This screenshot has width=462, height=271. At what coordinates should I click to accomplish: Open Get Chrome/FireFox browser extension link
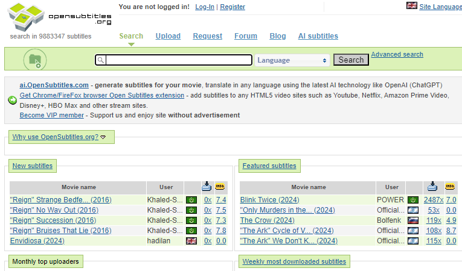coord(102,95)
